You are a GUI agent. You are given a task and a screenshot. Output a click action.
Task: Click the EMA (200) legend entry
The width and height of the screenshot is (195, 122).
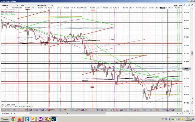coord(8,15)
